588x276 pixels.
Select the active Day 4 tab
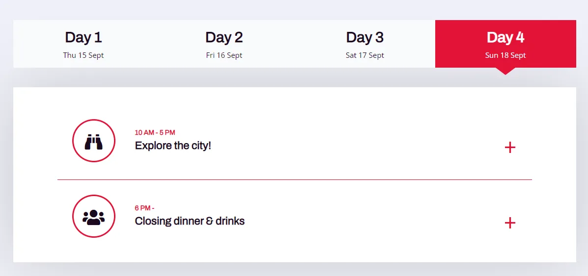505,44
